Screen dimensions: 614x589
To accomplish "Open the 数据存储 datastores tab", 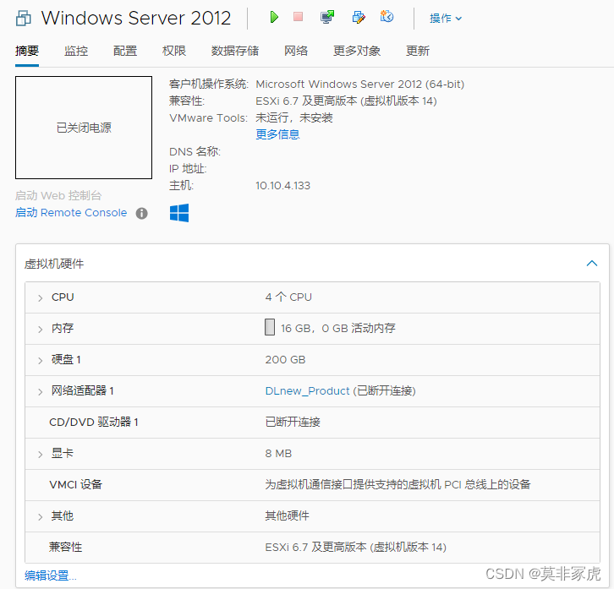I will pyautogui.click(x=235, y=51).
